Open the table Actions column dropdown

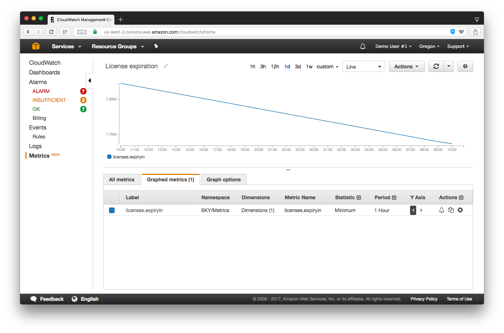pyautogui.click(x=461, y=197)
